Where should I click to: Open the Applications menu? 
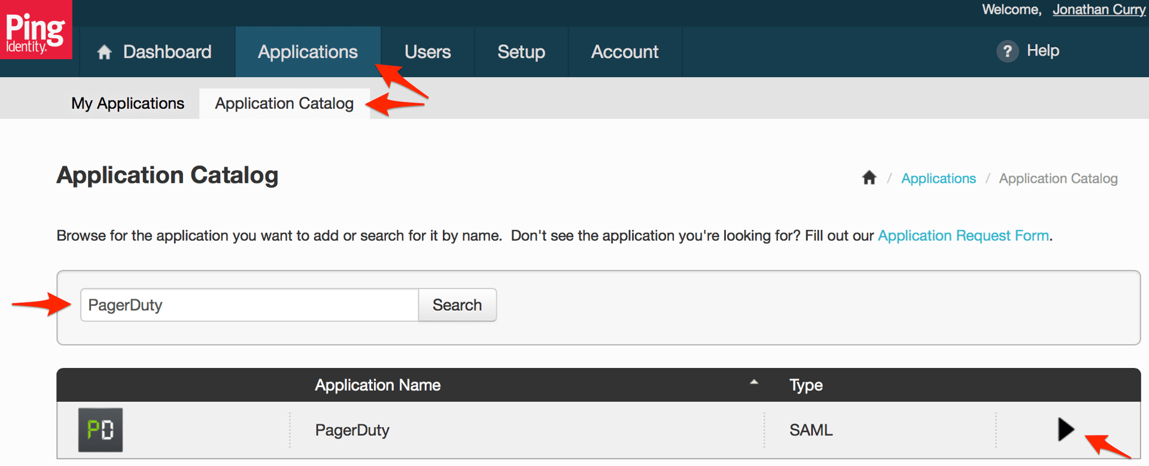[308, 52]
